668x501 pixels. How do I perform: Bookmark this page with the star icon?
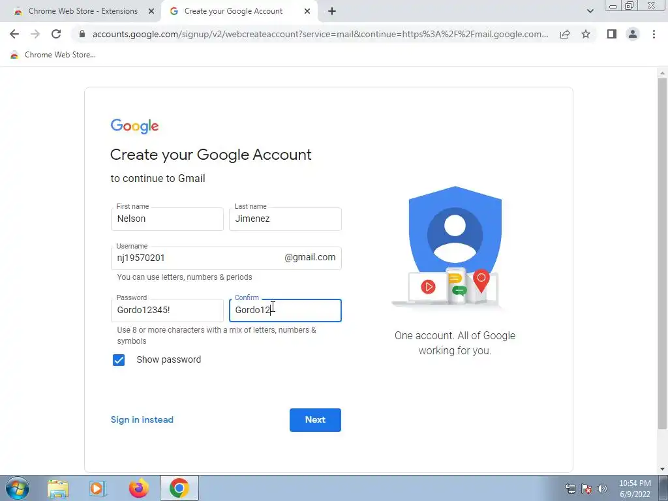pyautogui.click(x=586, y=34)
